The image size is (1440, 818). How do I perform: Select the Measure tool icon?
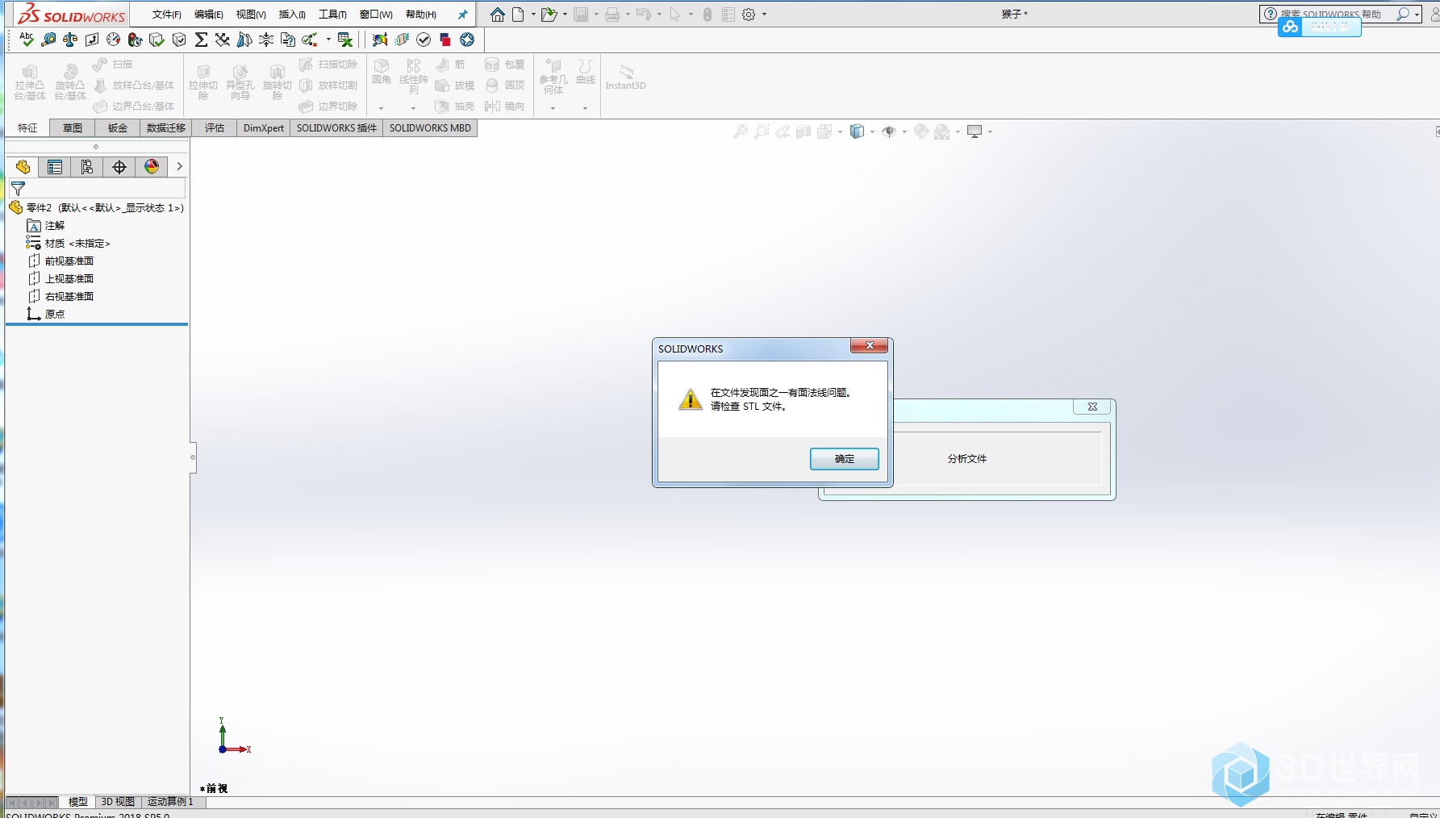pyautogui.click(x=48, y=40)
